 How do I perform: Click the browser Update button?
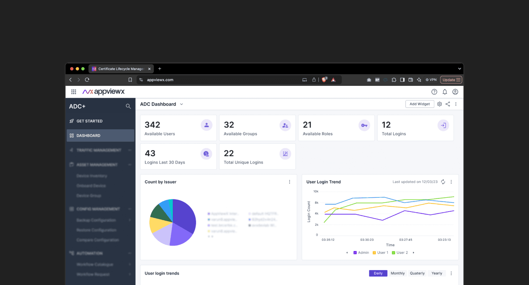coord(451,80)
